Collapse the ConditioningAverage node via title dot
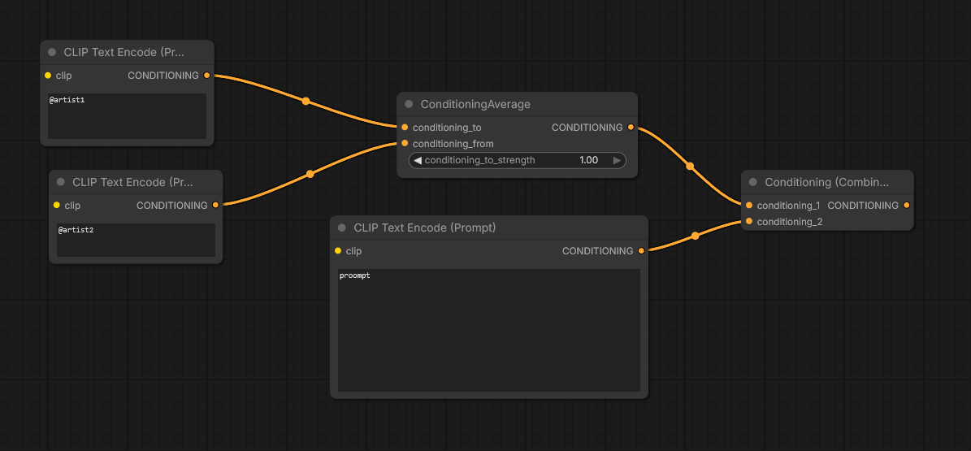 (409, 104)
